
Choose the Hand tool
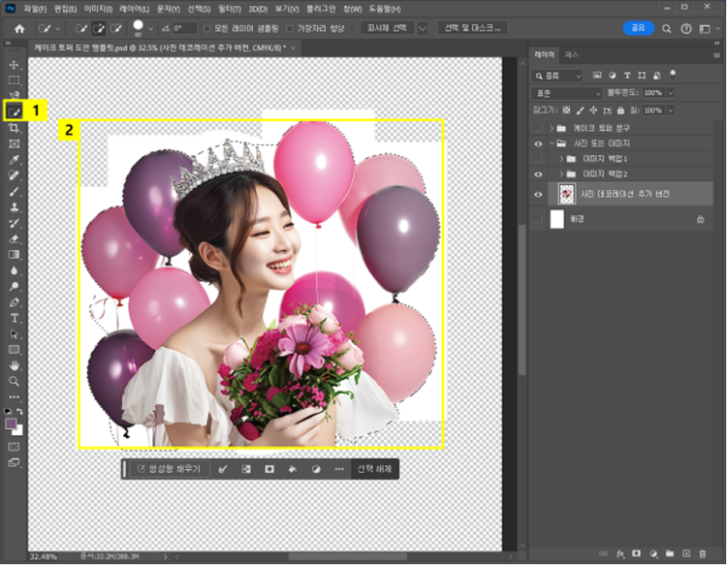pyautogui.click(x=14, y=366)
